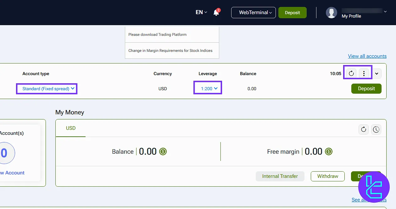The image size is (396, 209).
Task: Click the View all accounts link
Action: tap(367, 56)
